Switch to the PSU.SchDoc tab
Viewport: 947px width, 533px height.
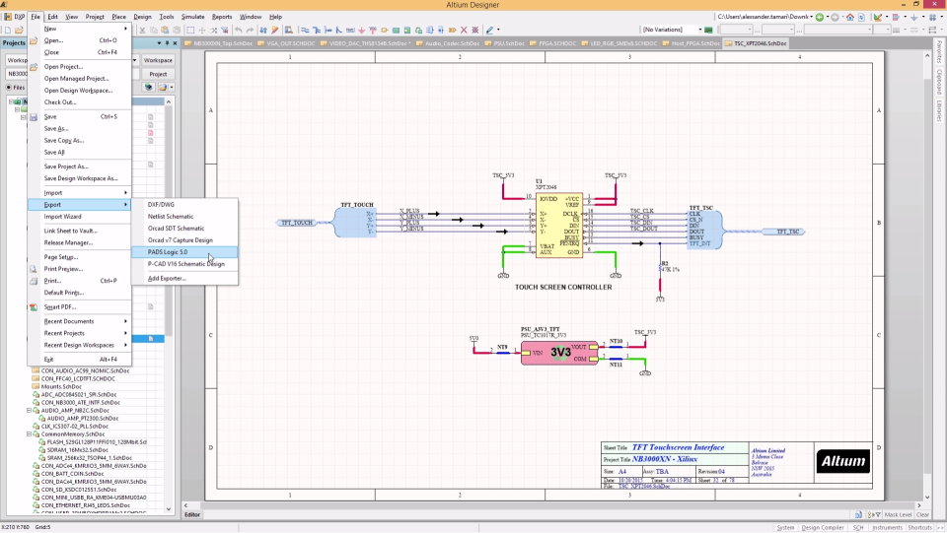click(505, 43)
